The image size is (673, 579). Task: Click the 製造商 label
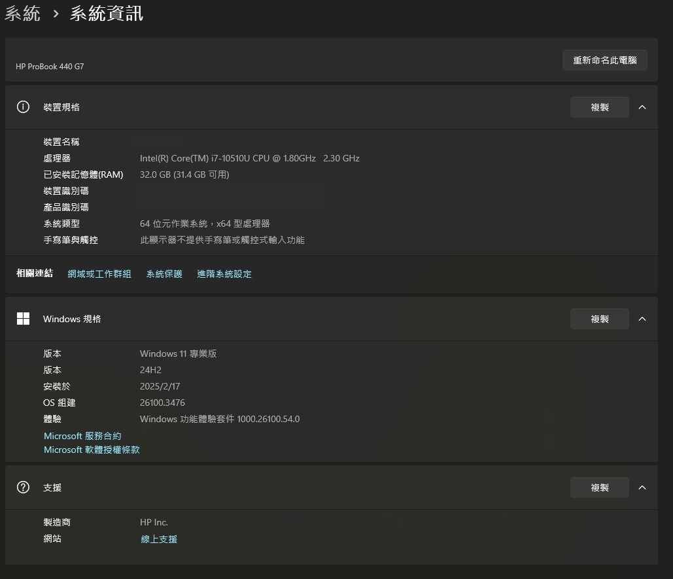(x=57, y=522)
